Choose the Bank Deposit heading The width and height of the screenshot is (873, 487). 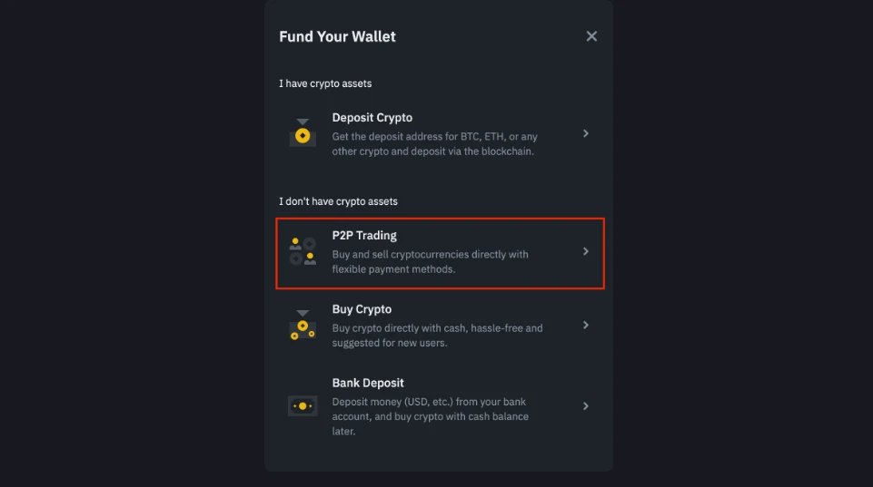coord(368,383)
